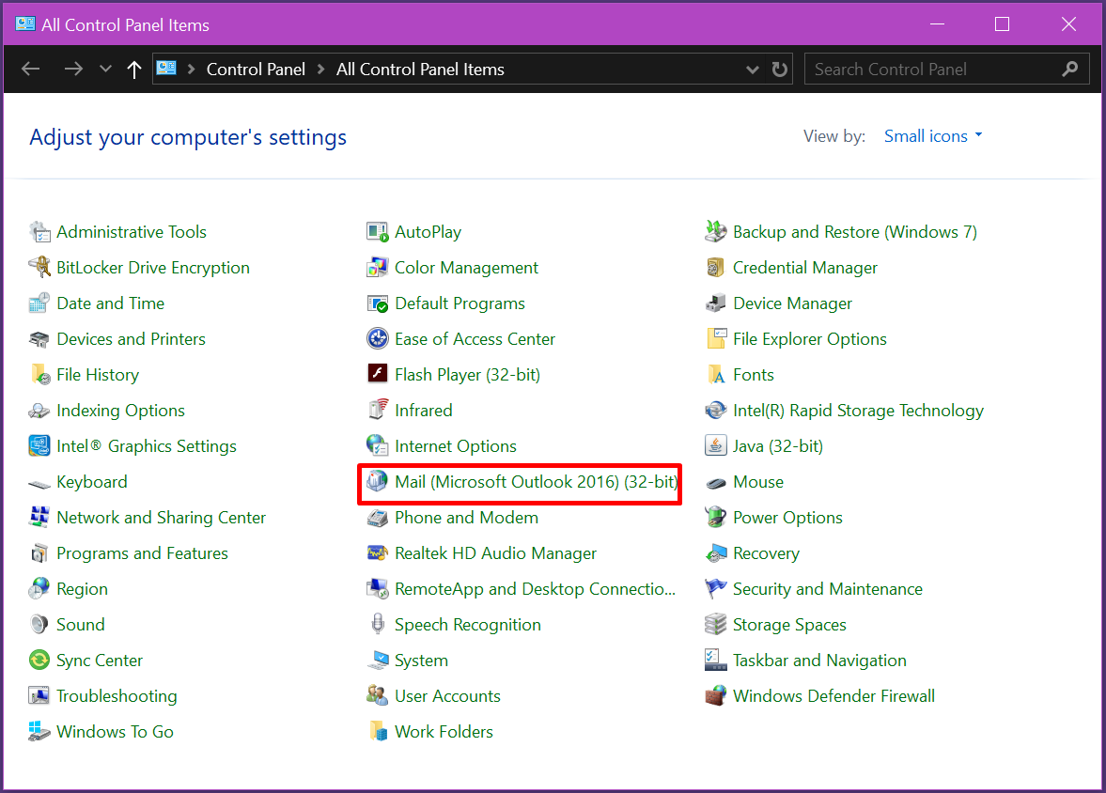Click the Sync Center green icon

39,661
